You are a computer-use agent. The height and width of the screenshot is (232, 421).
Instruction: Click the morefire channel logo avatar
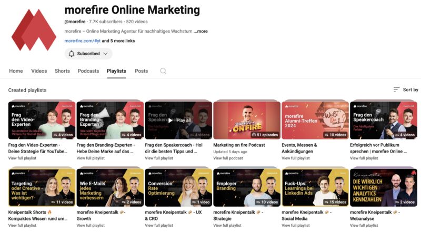pyautogui.click(x=34, y=30)
